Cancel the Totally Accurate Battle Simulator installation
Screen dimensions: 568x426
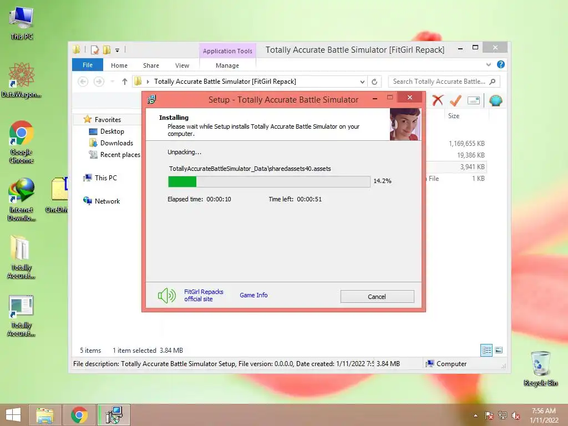tap(377, 296)
